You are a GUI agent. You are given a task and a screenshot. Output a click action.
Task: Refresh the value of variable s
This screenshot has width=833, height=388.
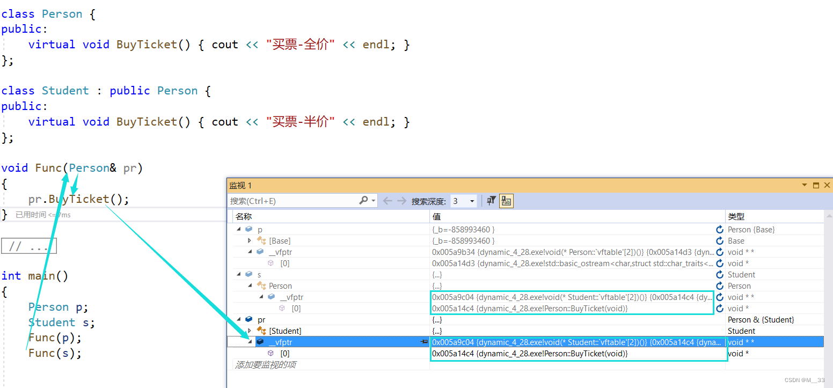click(x=720, y=274)
